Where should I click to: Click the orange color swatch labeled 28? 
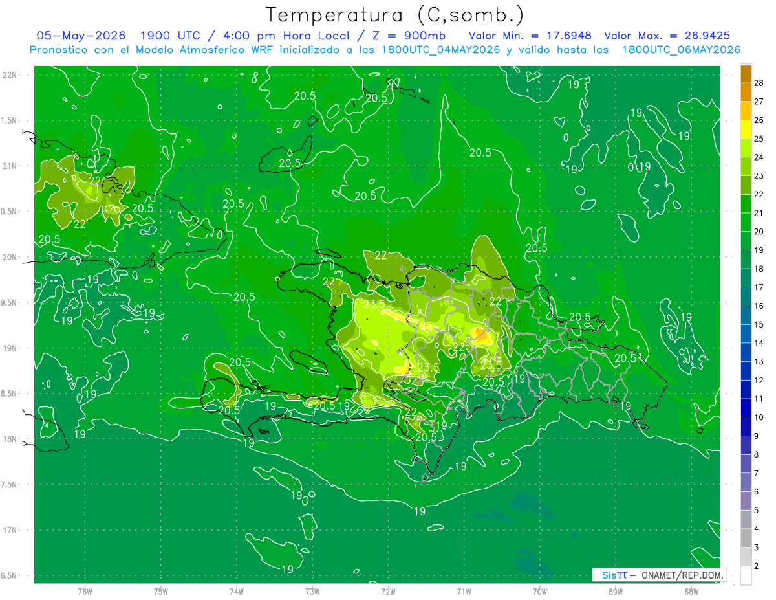(746, 74)
